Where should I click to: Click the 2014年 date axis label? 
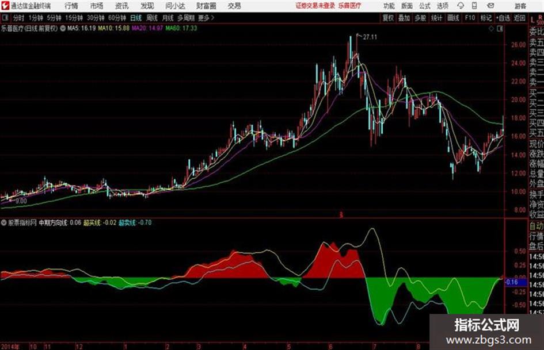tap(10, 347)
